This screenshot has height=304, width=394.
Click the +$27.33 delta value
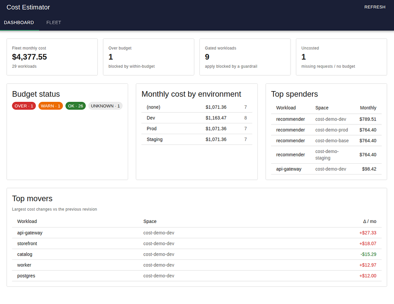pyautogui.click(x=368, y=233)
